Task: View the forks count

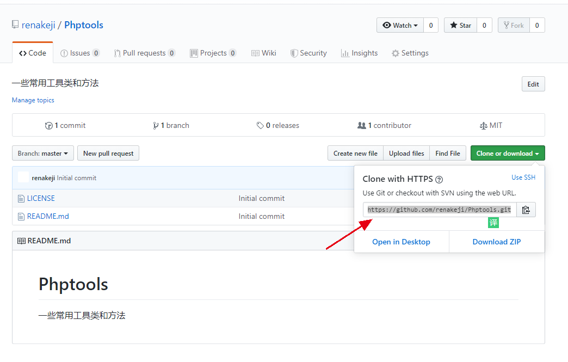Action: tap(537, 26)
